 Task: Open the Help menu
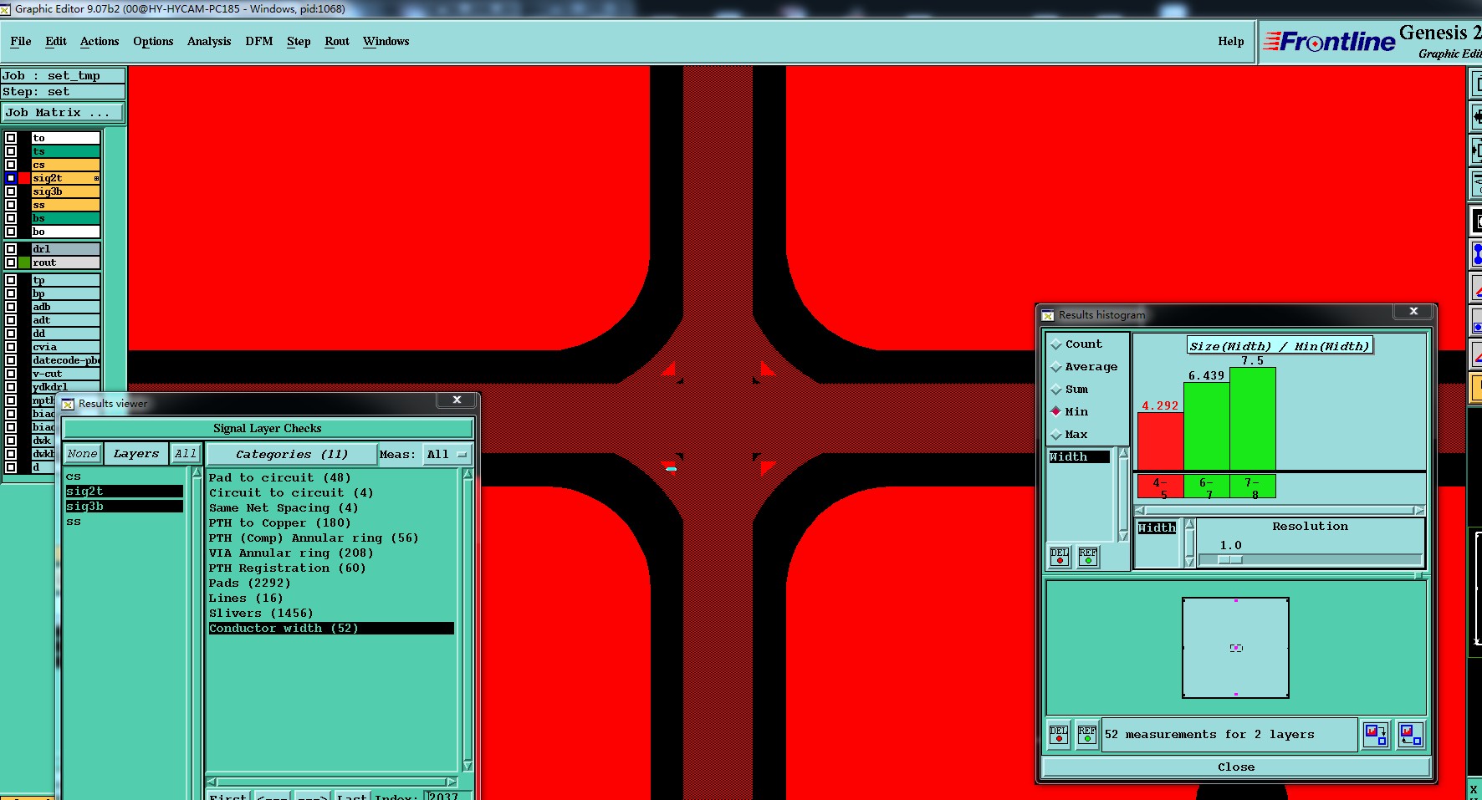pyautogui.click(x=1230, y=41)
